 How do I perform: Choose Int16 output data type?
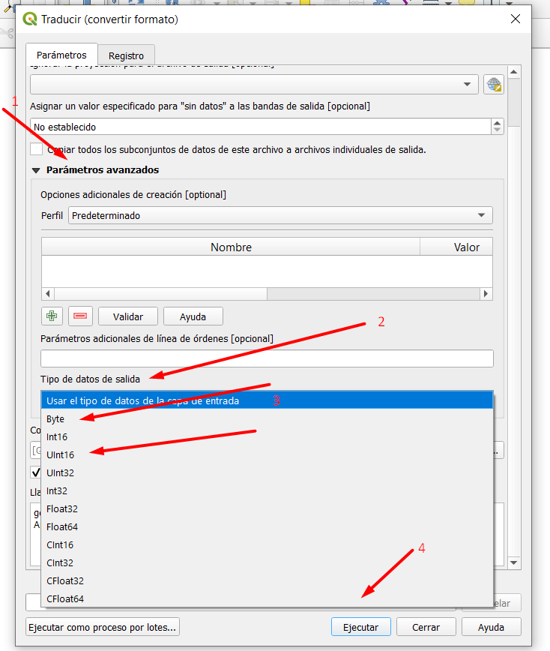(x=267, y=436)
